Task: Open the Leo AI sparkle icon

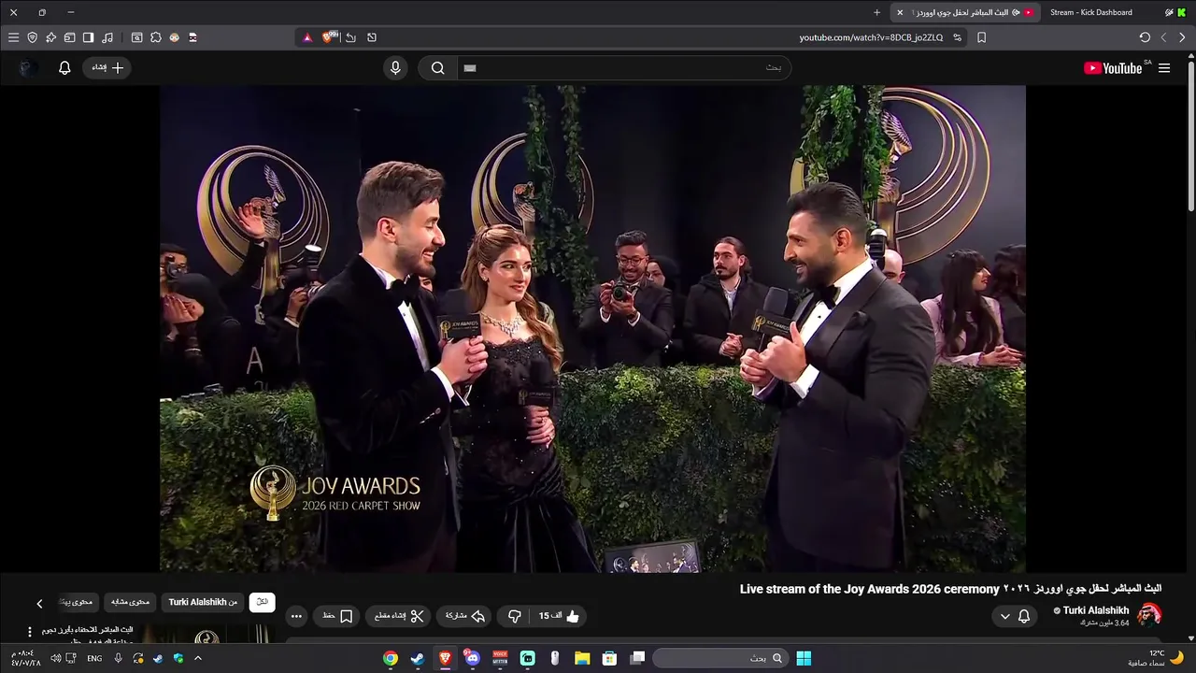Action: coord(50,37)
